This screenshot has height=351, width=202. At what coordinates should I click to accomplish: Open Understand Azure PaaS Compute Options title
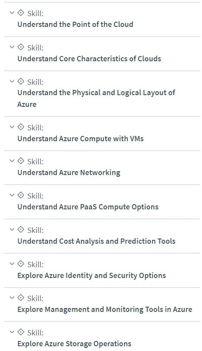[x=88, y=207]
